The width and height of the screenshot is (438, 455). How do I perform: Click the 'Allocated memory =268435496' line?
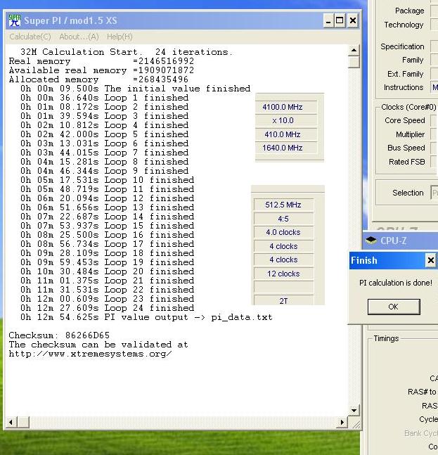tap(98, 79)
